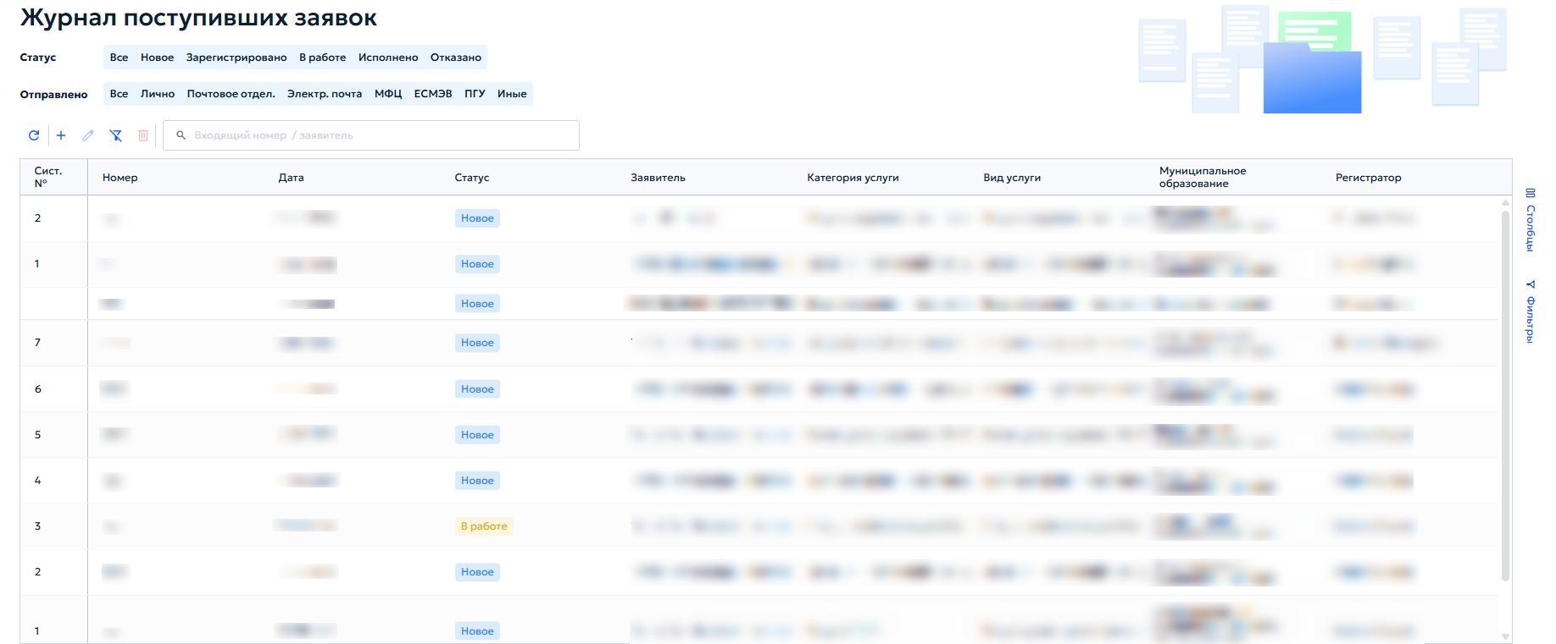The image size is (1556, 644).
Task: Click the table scrollbar down arrow
Action: click(1506, 636)
